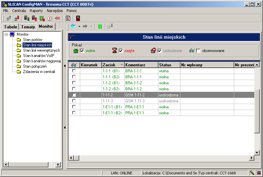The height and width of the screenshot is (177, 263).
Task: Open the back arrow history dropdown
Action: [x=79, y=26]
